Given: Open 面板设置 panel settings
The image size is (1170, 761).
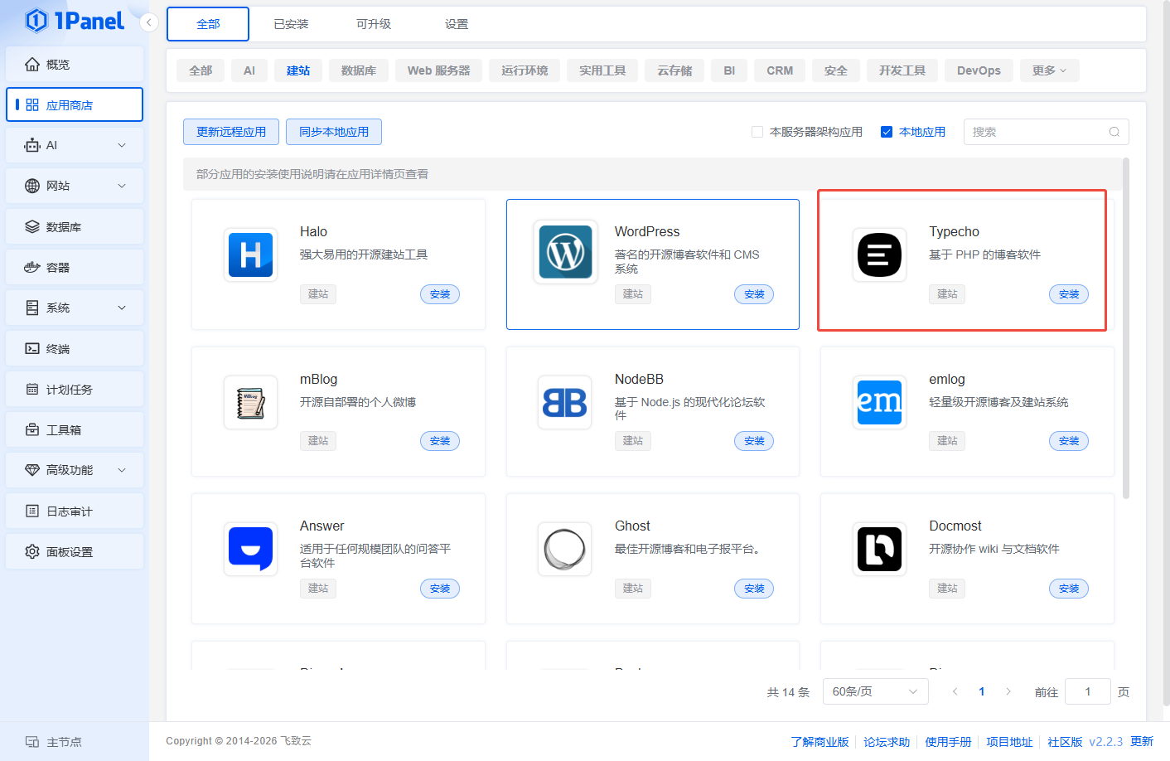Looking at the screenshot, I should point(75,551).
